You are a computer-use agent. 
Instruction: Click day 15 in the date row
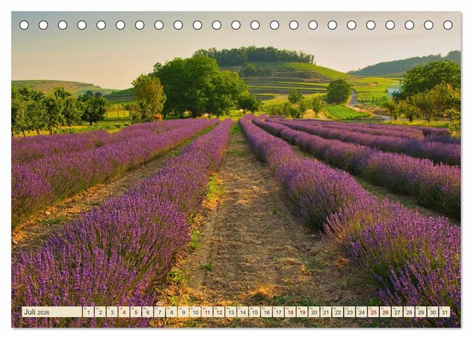[x=254, y=312]
